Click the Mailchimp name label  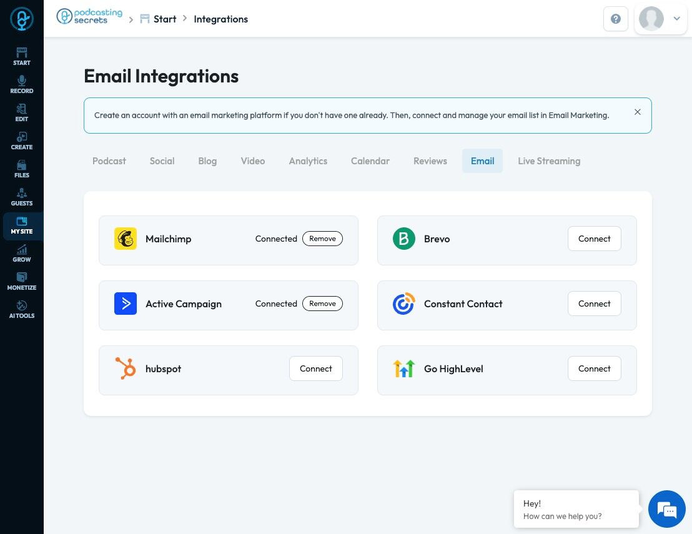tap(169, 239)
